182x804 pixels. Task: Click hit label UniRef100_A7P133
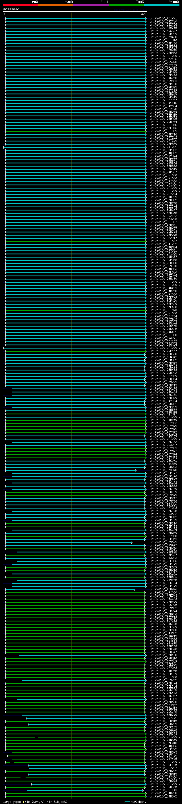[163, 75]
